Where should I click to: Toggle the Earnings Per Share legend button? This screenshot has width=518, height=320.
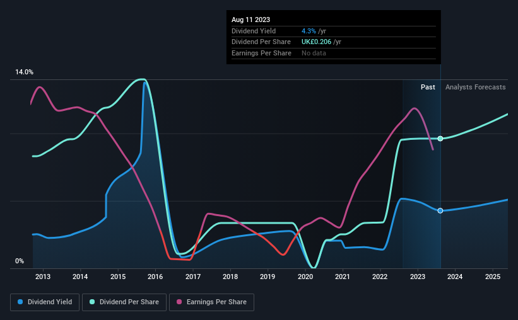coord(212,302)
